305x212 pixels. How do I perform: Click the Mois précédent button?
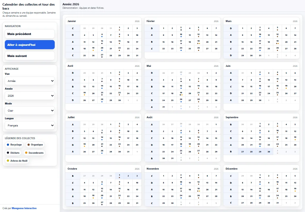(x=30, y=34)
